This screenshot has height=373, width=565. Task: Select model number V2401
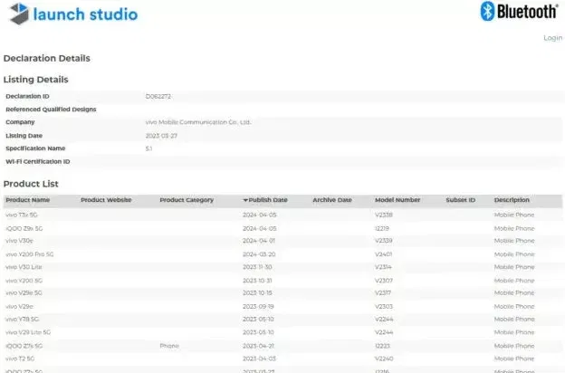pos(383,254)
